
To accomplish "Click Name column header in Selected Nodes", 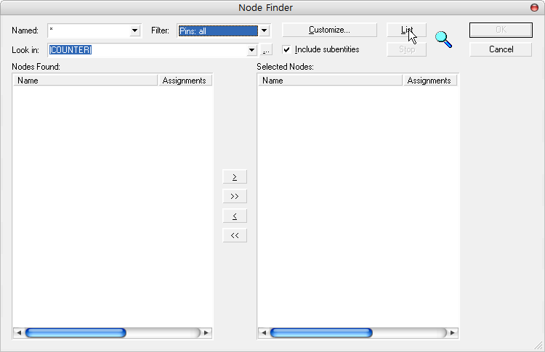I will tap(330, 81).
